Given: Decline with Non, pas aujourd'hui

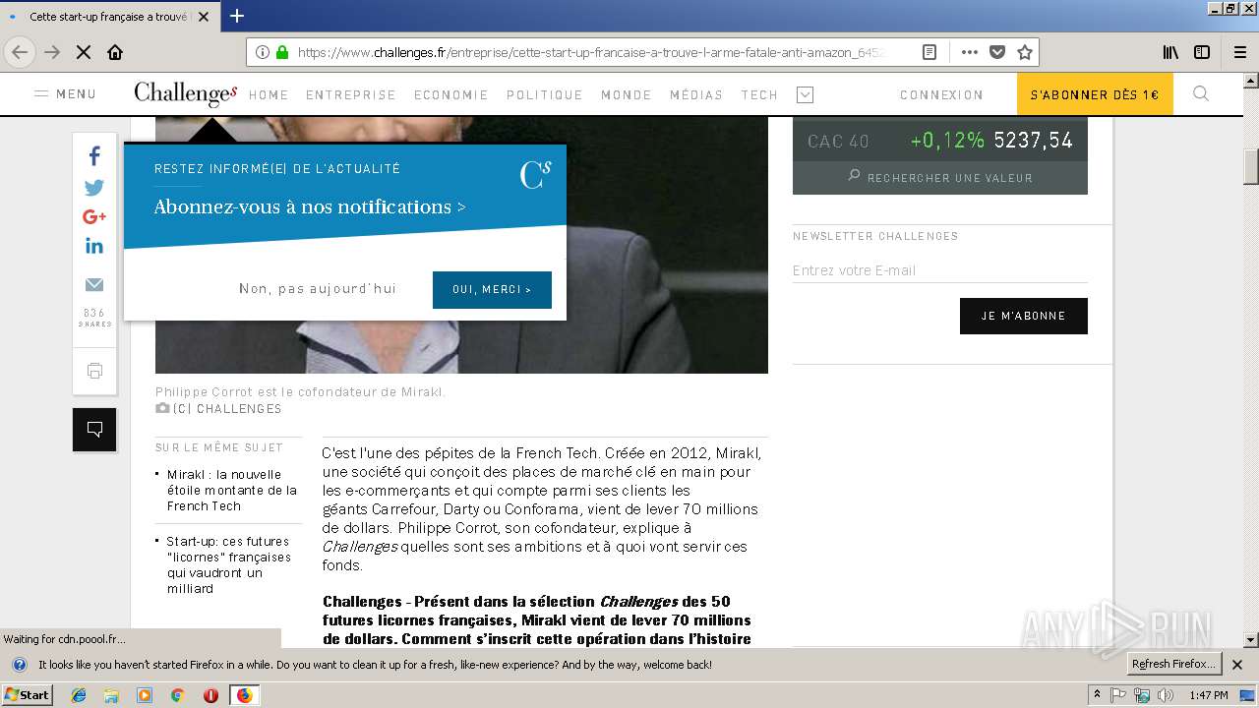Looking at the screenshot, I should click(317, 289).
